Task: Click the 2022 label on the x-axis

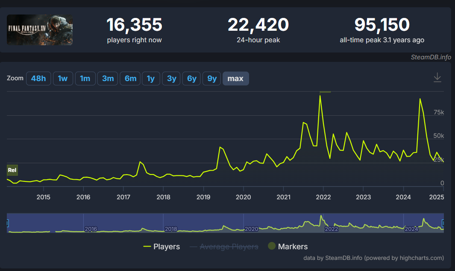Action: (x=323, y=197)
